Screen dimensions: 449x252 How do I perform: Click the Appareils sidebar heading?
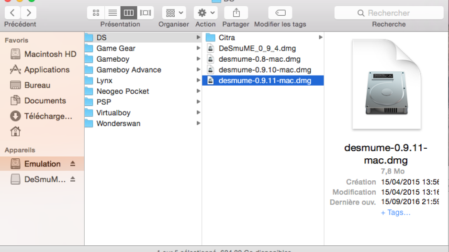tap(20, 150)
